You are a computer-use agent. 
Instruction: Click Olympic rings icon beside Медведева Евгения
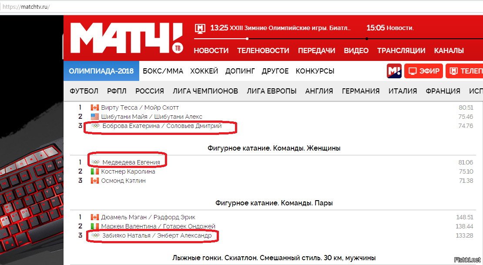[95, 162]
